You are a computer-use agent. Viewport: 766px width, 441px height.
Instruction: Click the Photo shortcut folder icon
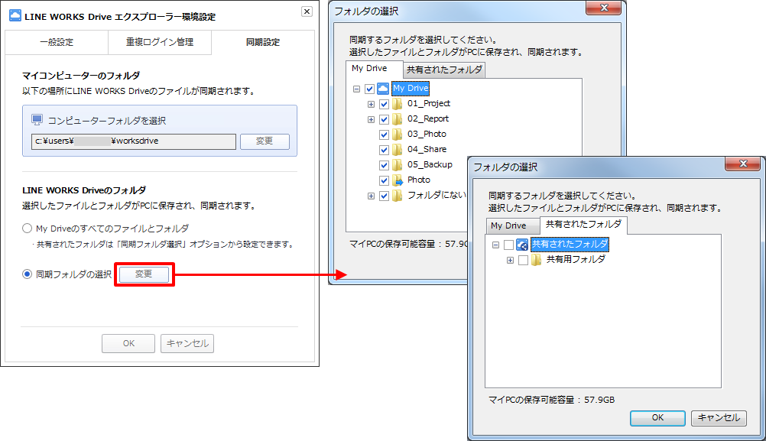point(398,180)
